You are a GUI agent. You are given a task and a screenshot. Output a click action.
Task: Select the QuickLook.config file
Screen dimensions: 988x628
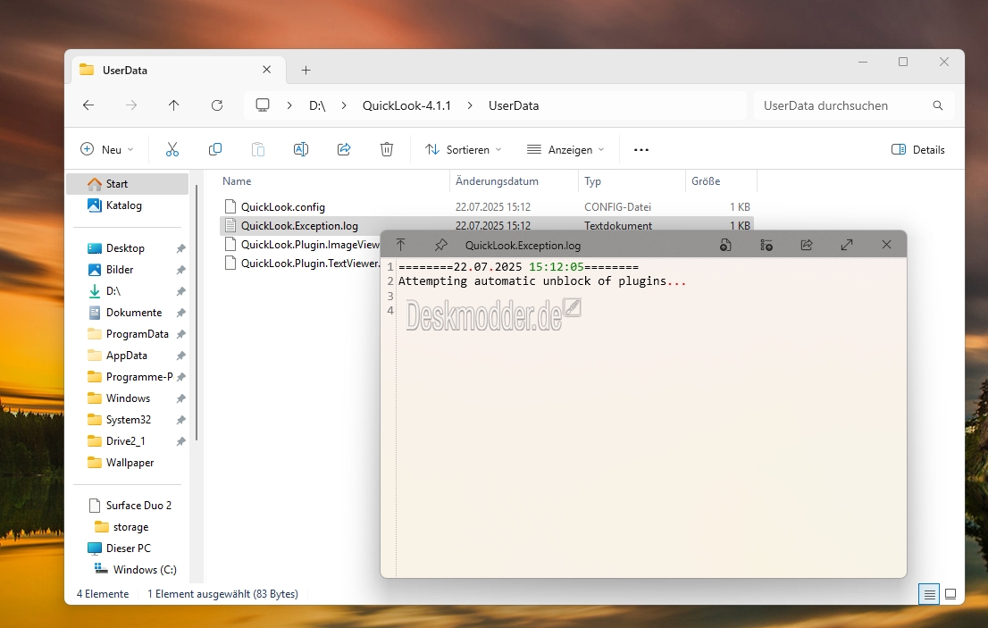click(x=283, y=206)
